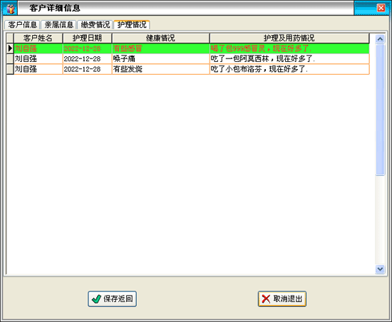Open the 亲属信息 tab
392x322 pixels.
click(58, 24)
